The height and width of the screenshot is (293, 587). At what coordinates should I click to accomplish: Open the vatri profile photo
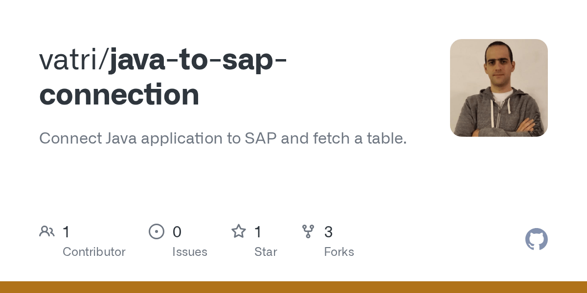498,88
